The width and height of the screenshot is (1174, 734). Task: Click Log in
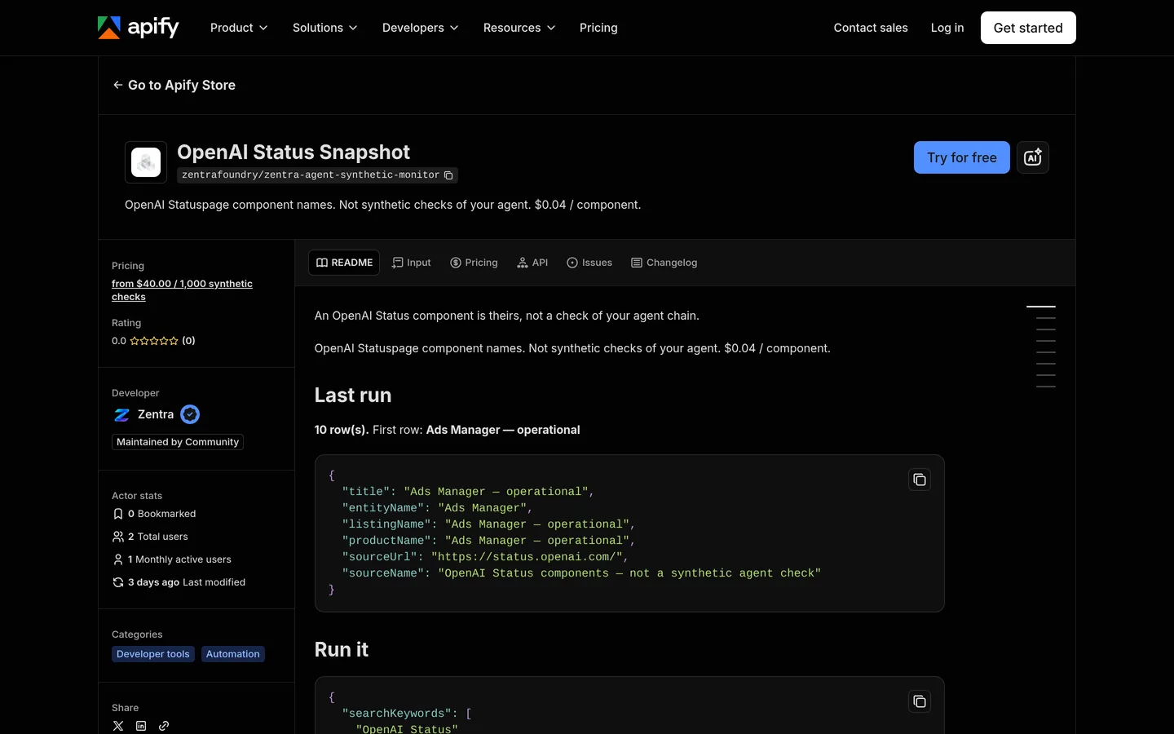coord(947,28)
